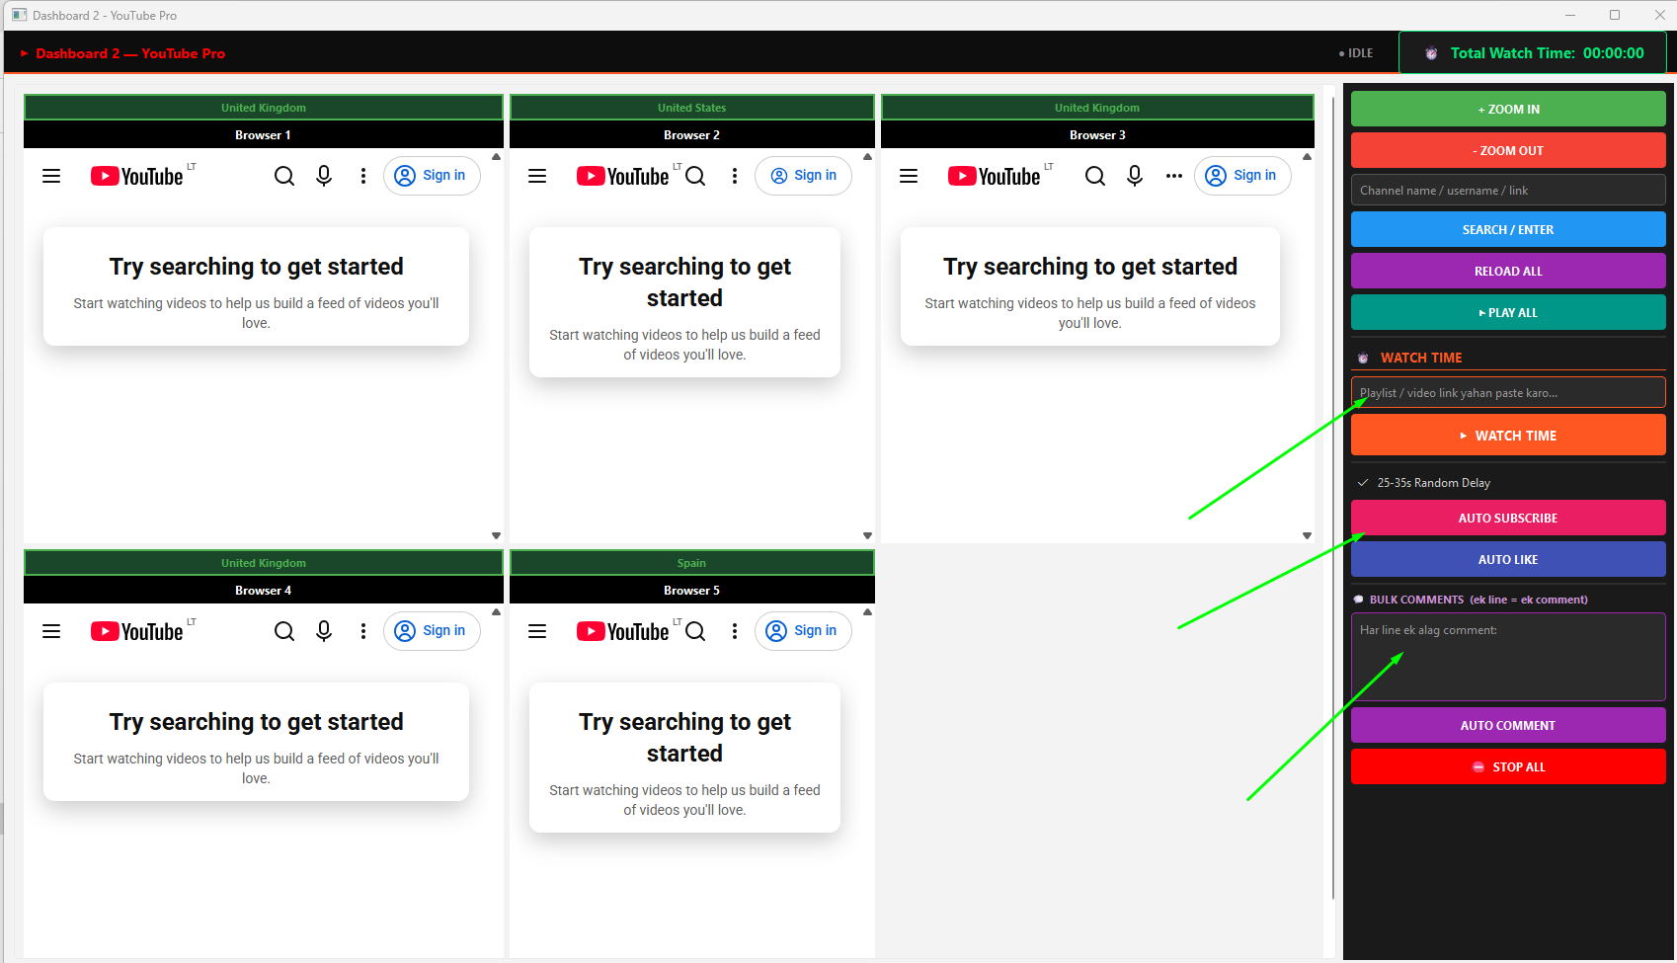
Task: Click the scroll-down arrow in Browser 3
Action: 1307,535
